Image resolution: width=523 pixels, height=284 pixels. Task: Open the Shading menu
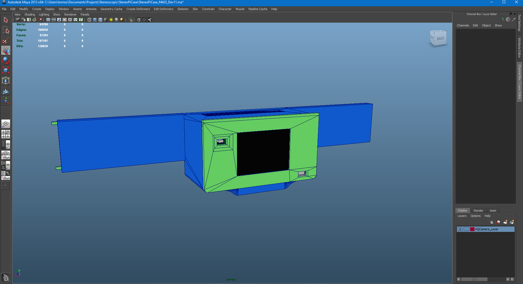[x=30, y=14]
